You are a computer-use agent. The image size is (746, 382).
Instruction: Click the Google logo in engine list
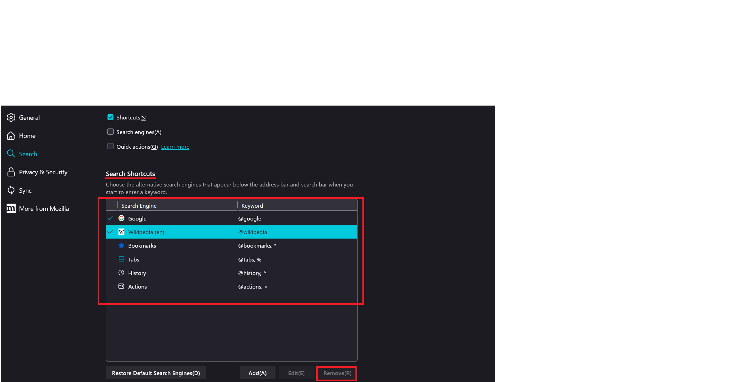pyautogui.click(x=121, y=218)
